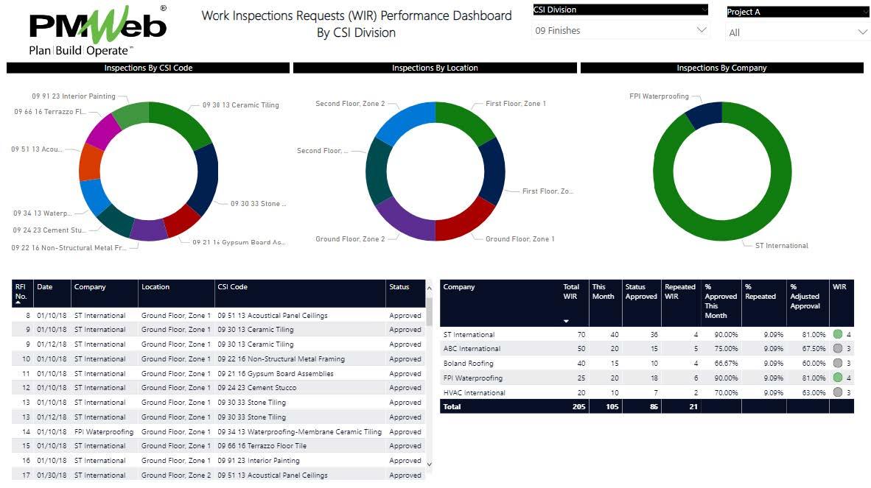The image size is (871, 488).
Task: Click the Total WIR sum 205
Action: 578,406
